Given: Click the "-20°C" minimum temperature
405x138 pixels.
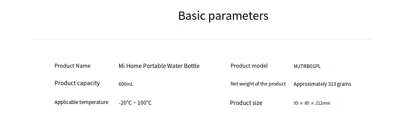Looking at the screenshot, I should click(125, 103).
